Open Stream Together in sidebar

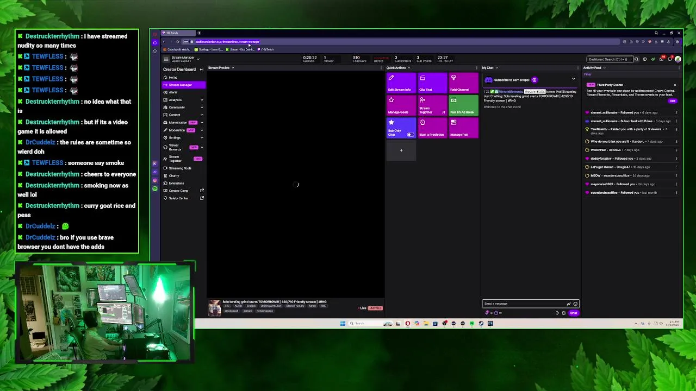pos(183,159)
